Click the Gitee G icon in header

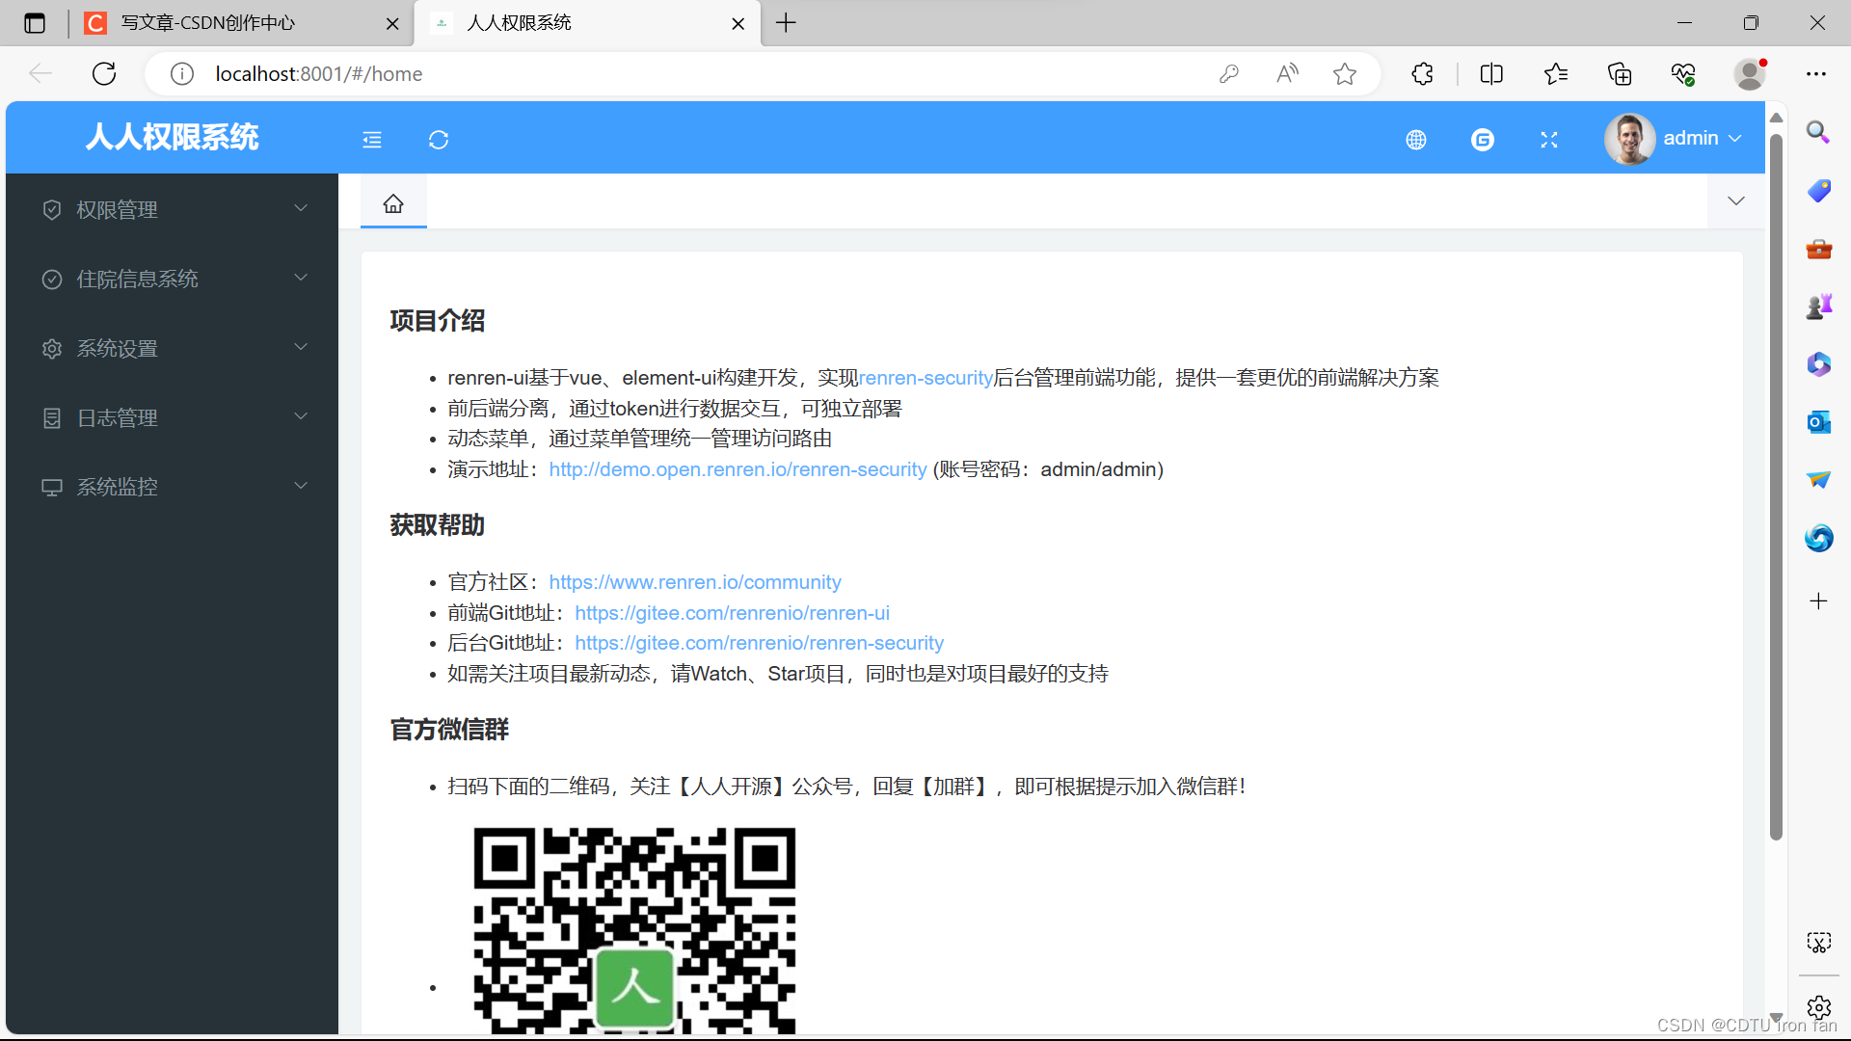pyautogui.click(x=1482, y=140)
